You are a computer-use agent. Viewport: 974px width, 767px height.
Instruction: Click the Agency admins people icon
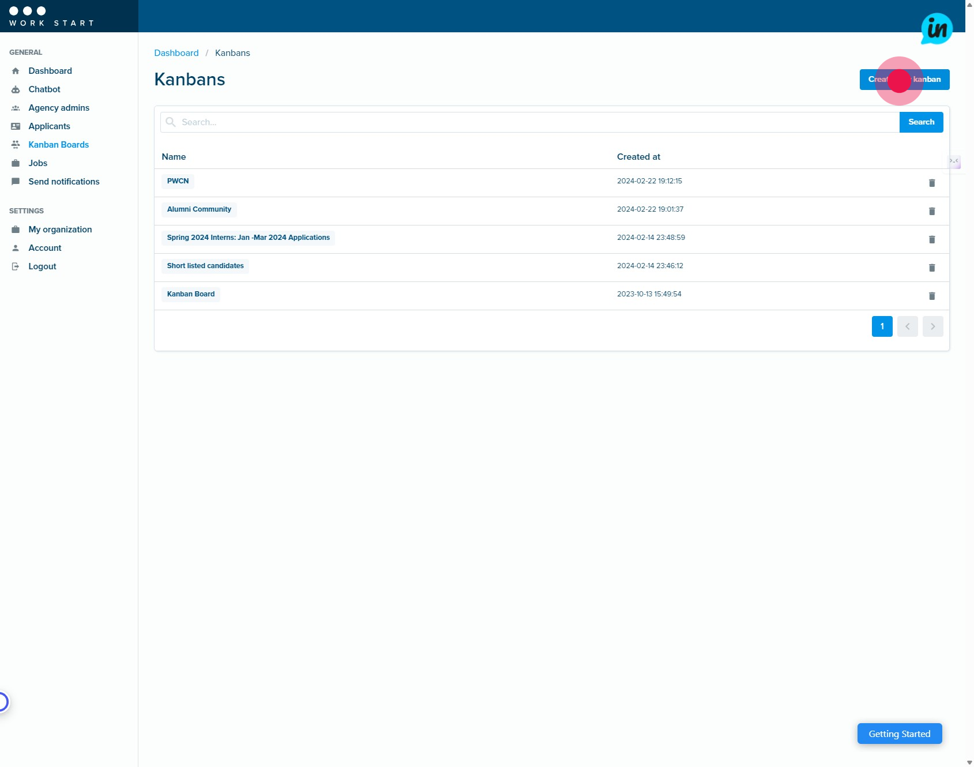pos(15,108)
